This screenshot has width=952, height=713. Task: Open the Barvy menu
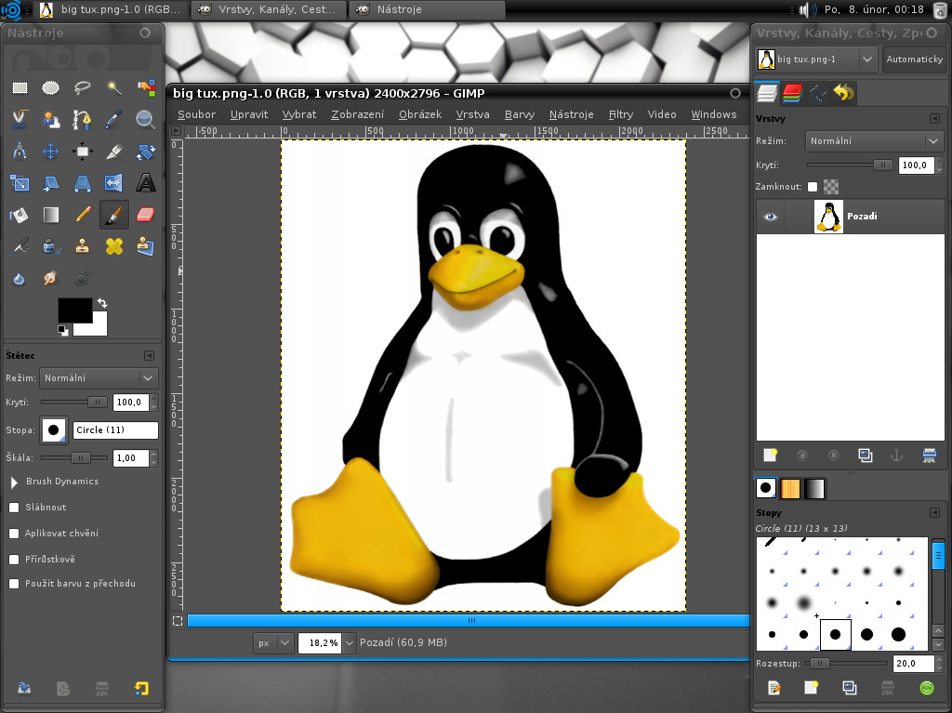(x=520, y=114)
